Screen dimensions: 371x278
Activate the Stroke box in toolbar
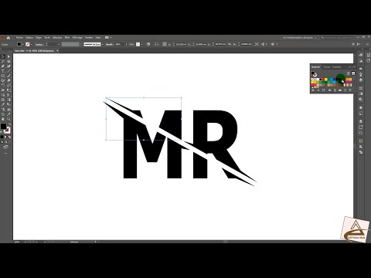point(8,131)
